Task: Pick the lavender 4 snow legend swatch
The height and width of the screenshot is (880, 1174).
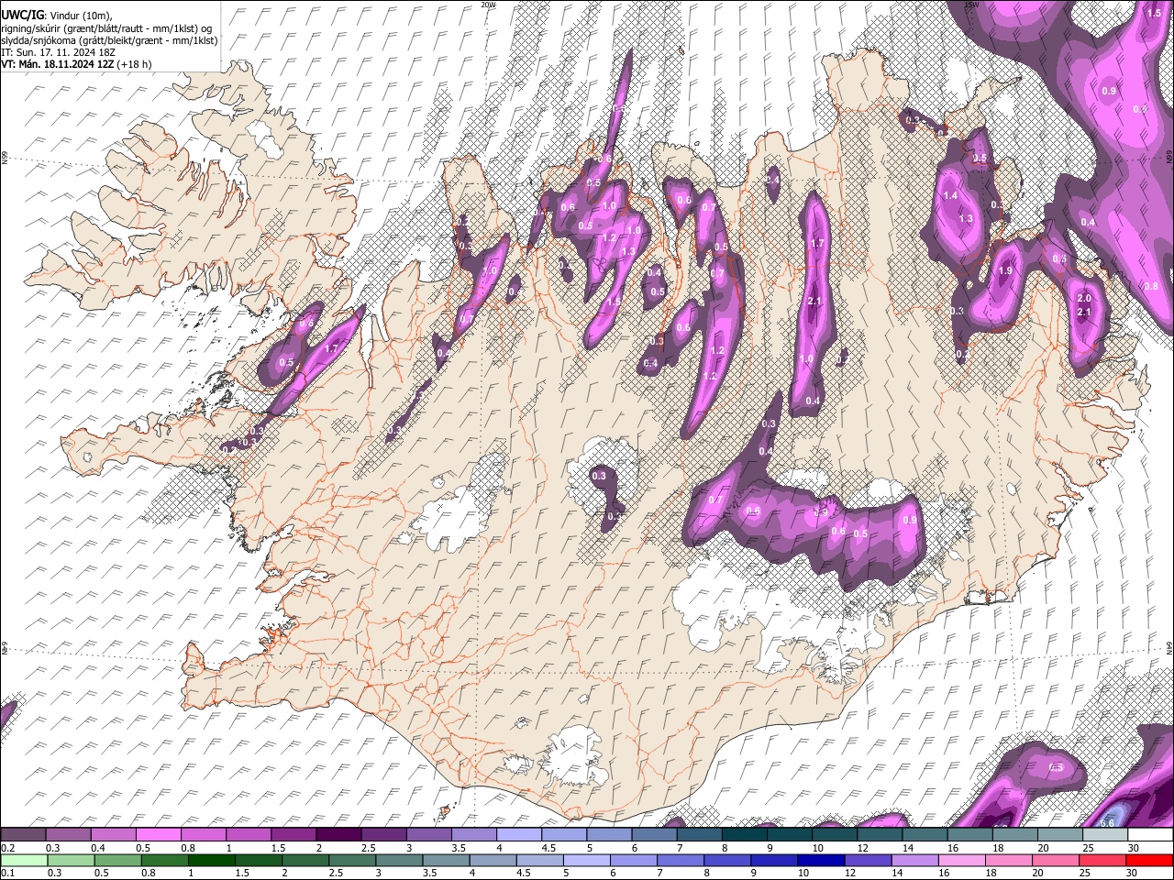Action: 519,835
